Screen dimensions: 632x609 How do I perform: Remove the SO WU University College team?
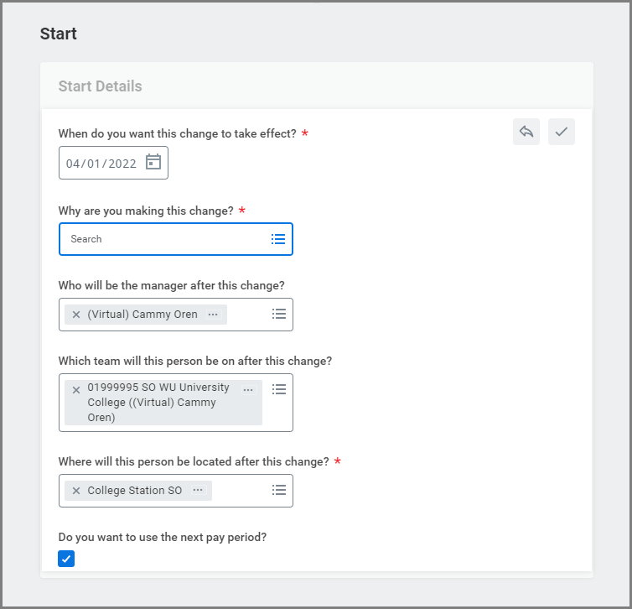click(x=76, y=389)
